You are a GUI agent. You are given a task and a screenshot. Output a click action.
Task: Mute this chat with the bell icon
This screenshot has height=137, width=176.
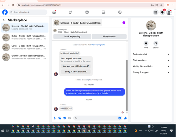coord(146,44)
